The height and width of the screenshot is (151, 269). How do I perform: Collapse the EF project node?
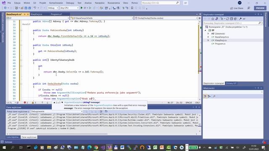click(x=206, y=30)
